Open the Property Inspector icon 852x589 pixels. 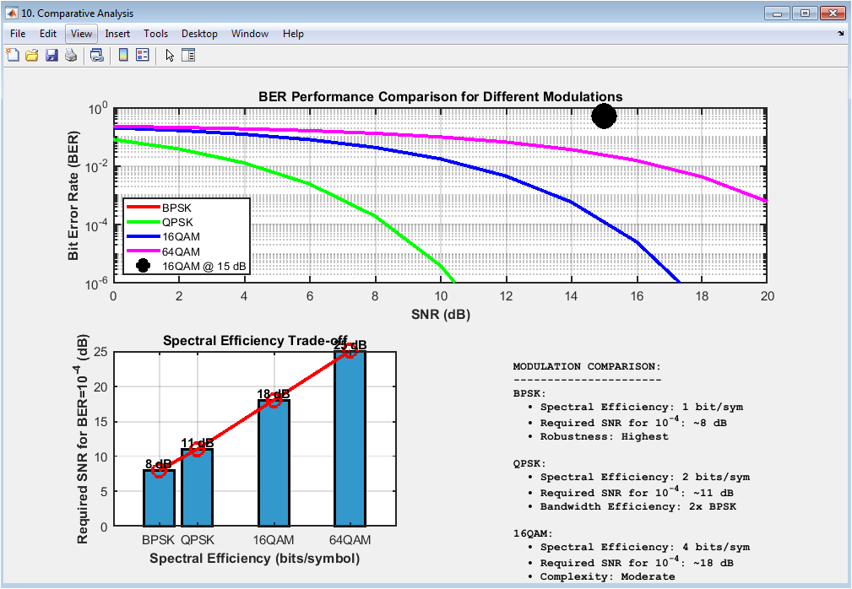click(188, 56)
